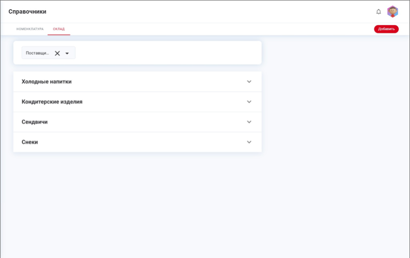Expand the Сендвичи chevron arrow
Screen dimensions: 410x258
pos(249,122)
